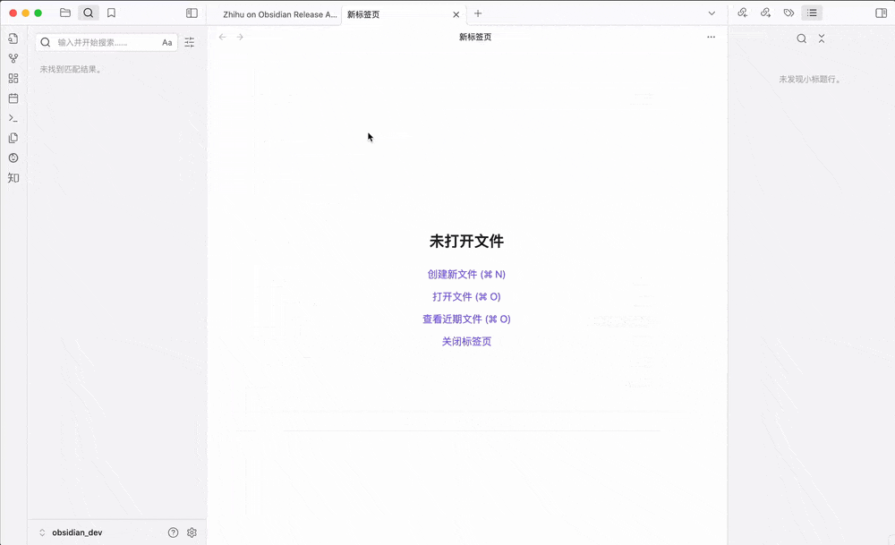Viewport: 895px width, 545px height.
Task: Click the Zhihu 知 plugin icon
Action: point(13,177)
